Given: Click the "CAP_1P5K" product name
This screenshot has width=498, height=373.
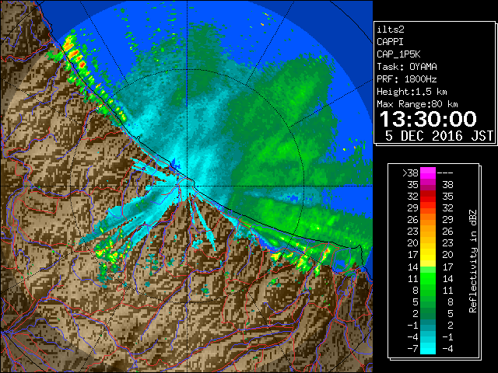Looking at the screenshot, I should click(x=398, y=54).
